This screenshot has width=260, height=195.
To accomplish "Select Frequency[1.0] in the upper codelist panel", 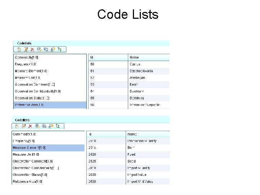I will tap(50, 64).
